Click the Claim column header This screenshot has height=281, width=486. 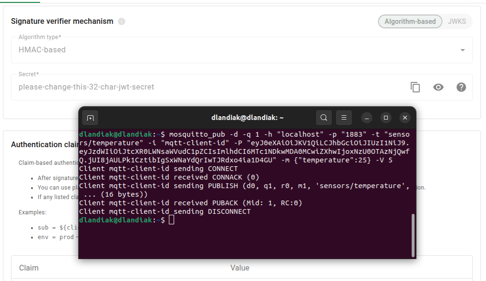[x=29, y=268]
